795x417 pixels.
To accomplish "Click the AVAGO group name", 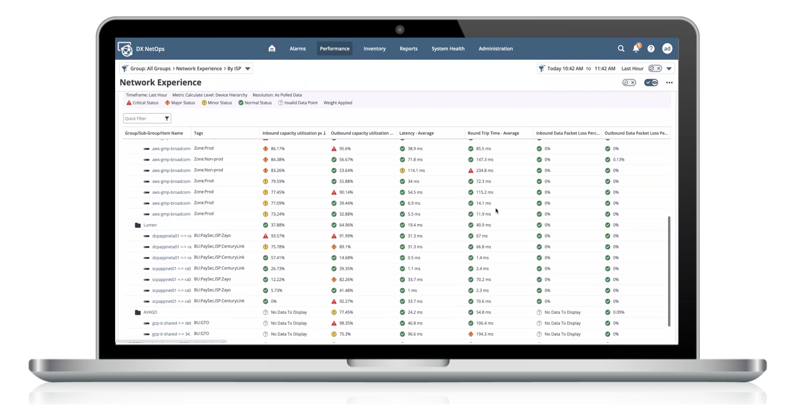I will pyautogui.click(x=150, y=312).
